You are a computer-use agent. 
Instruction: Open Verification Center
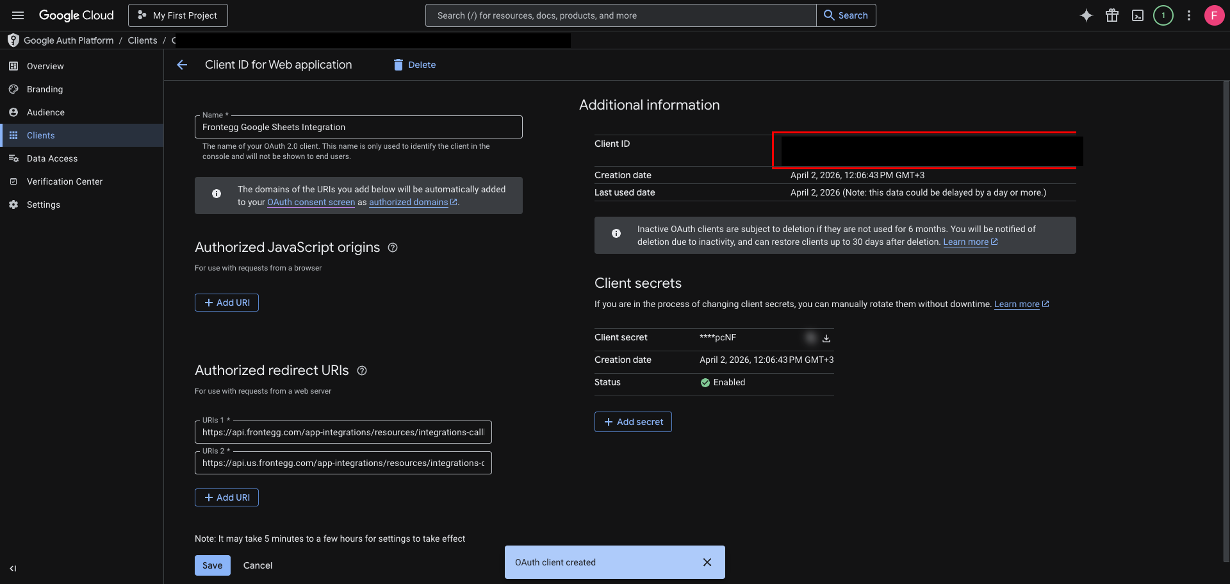click(x=82, y=181)
